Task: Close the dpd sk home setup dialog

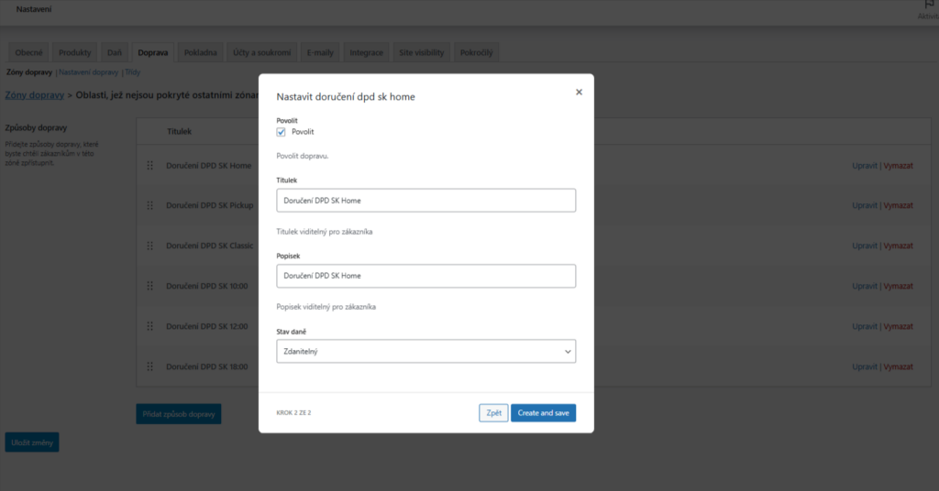Action: (579, 93)
